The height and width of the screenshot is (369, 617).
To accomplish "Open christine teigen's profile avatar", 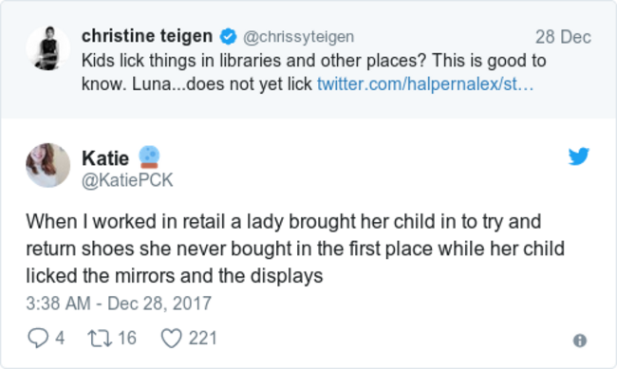I will coord(48,48).
